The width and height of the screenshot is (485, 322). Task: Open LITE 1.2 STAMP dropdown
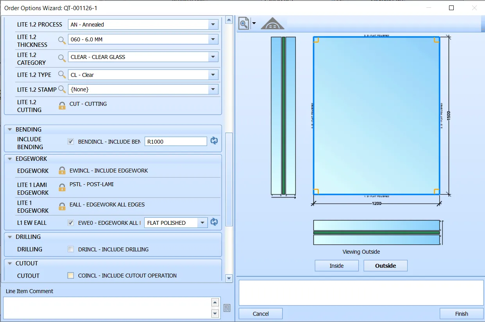click(213, 89)
